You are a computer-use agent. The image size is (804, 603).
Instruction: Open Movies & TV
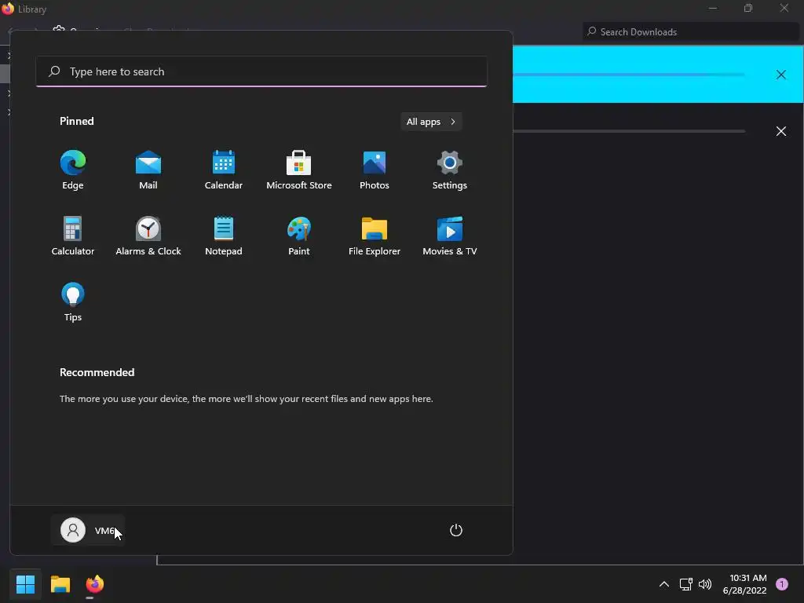click(x=450, y=236)
